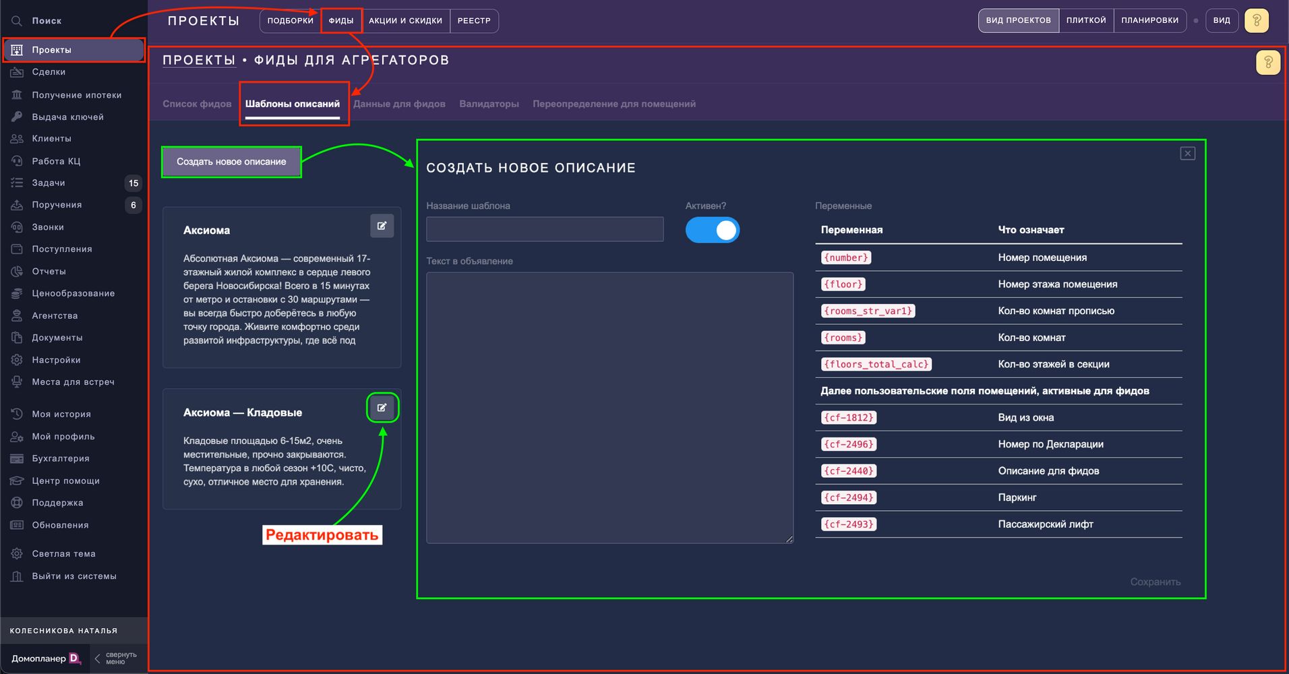Click the Проекты breadcrumb link
The image size is (1289, 674).
(x=199, y=60)
